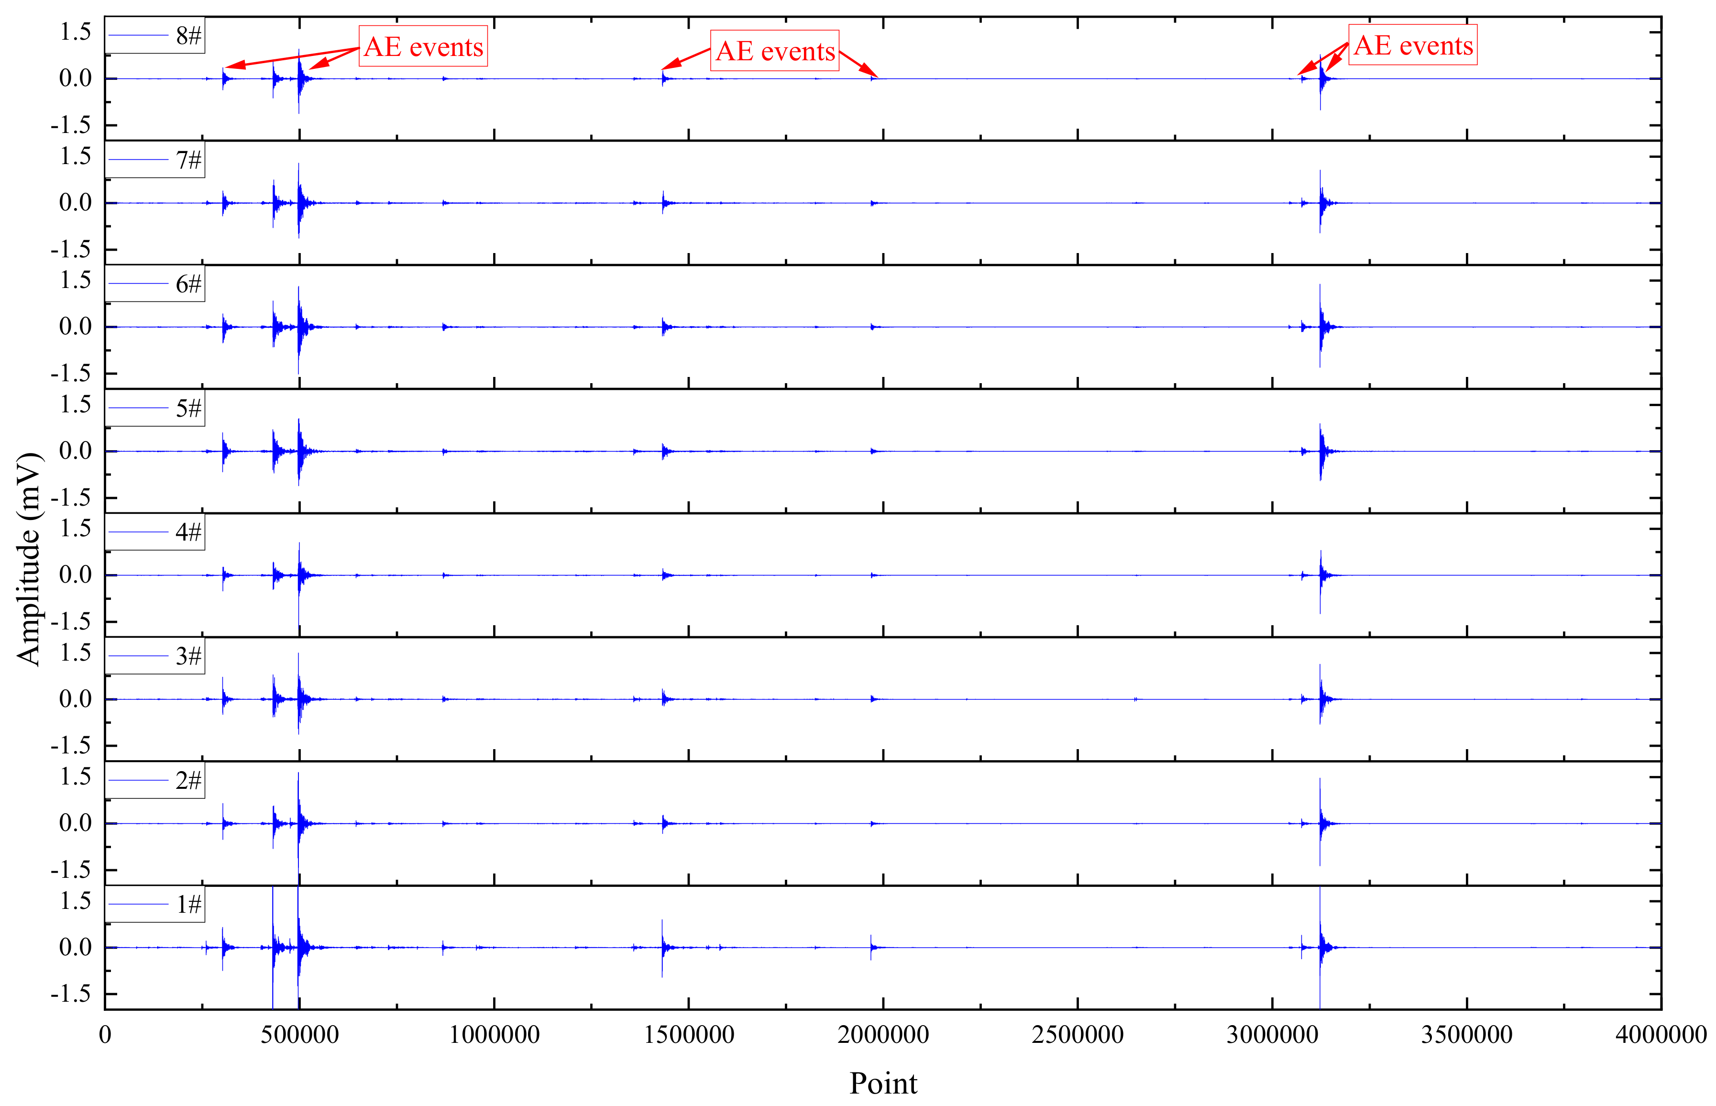Click the 8# legend box

[155, 35]
